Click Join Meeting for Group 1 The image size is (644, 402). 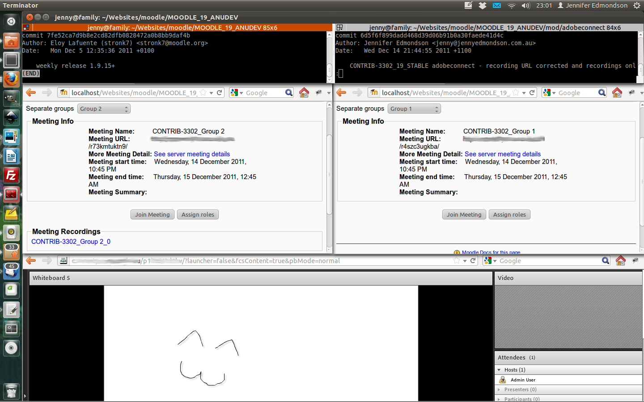pyautogui.click(x=464, y=214)
